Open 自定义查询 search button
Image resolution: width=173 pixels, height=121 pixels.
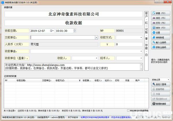(x=161, y=84)
